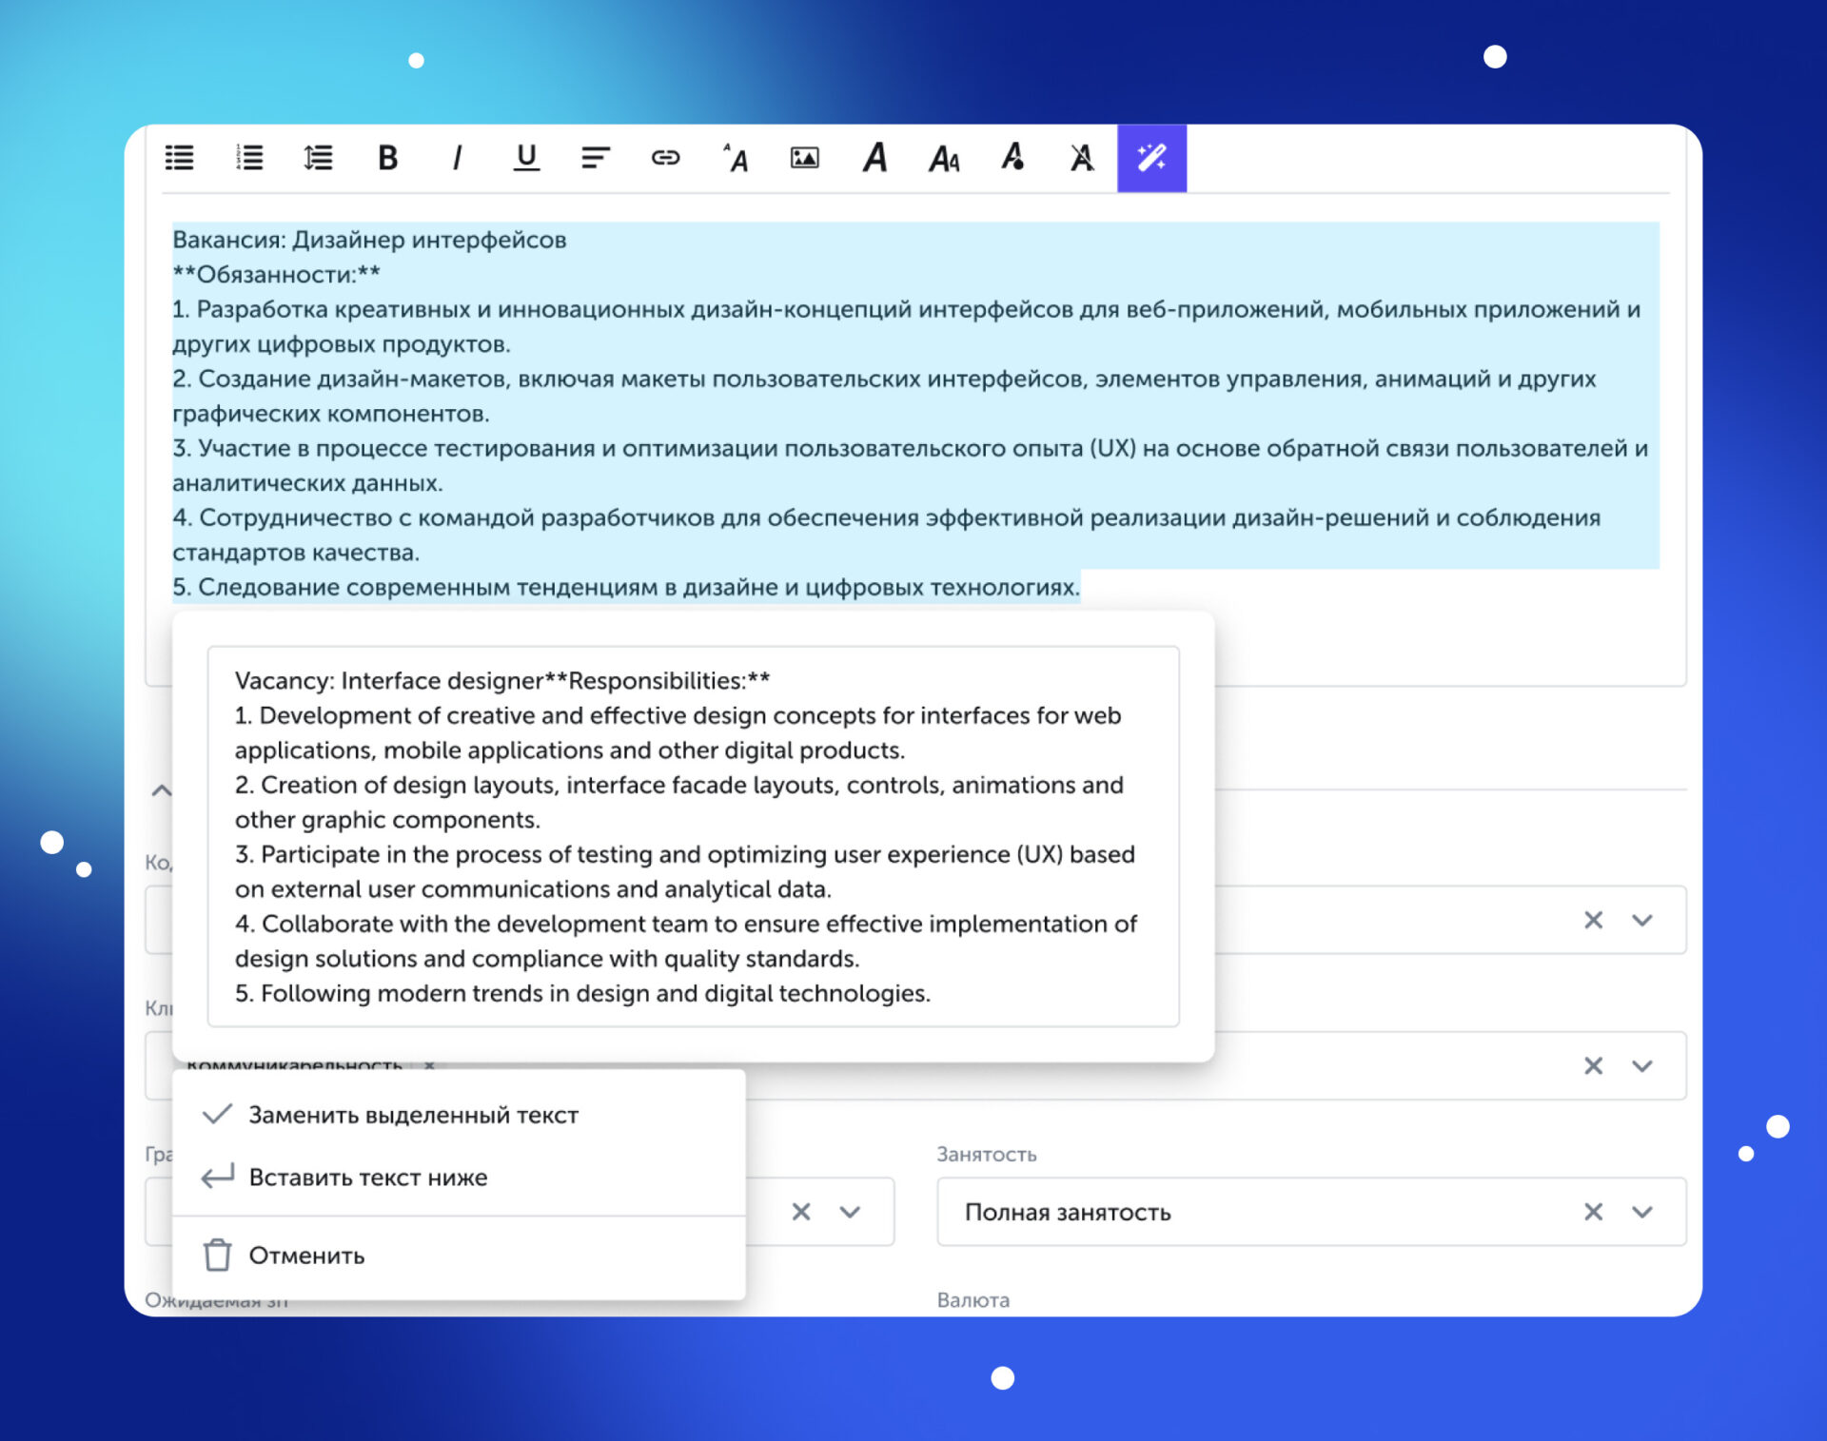The width and height of the screenshot is (1827, 1441).
Task: Toggle bold formatting
Action: point(387,158)
